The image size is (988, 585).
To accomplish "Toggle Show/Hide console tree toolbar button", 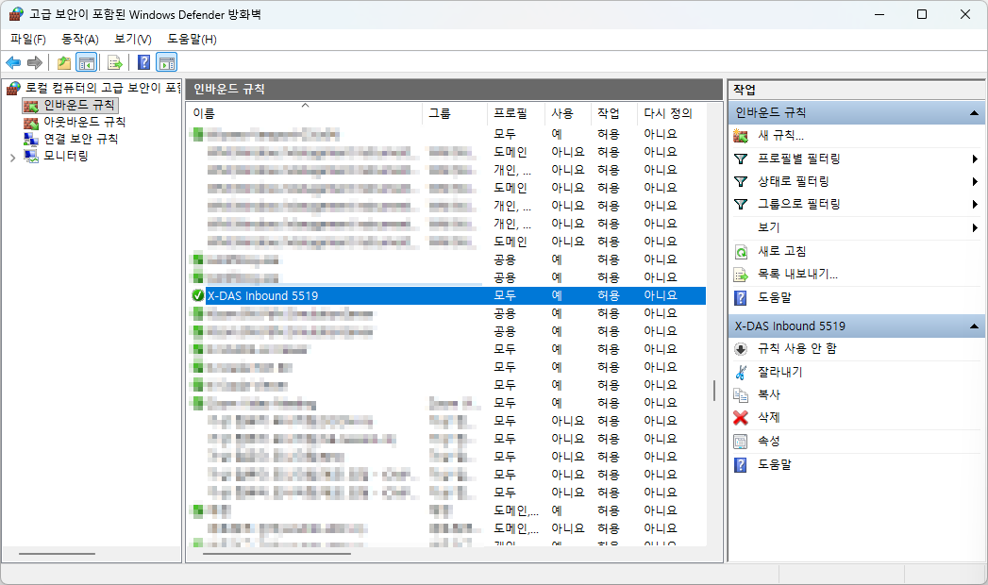I will tap(87, 63).
